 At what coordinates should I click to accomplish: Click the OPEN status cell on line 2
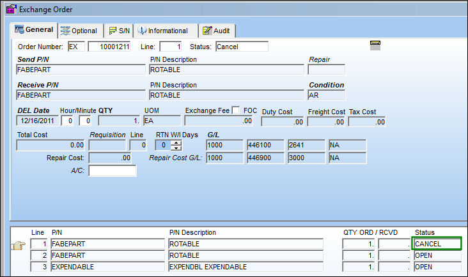coord(437,255)
